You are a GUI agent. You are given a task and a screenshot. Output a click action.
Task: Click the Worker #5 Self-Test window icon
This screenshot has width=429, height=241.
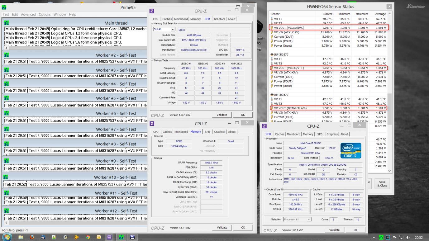click(7, 98)
